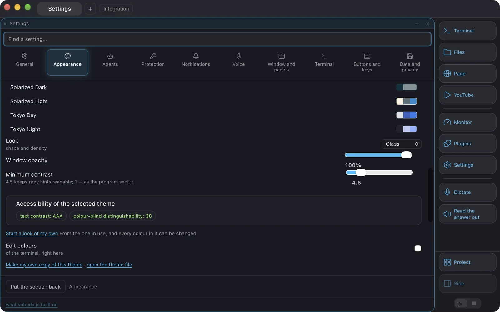Viewport: 500px width, 312px height.
Task: Open Data and privacy settings section
Action: [x=410, y=62]
